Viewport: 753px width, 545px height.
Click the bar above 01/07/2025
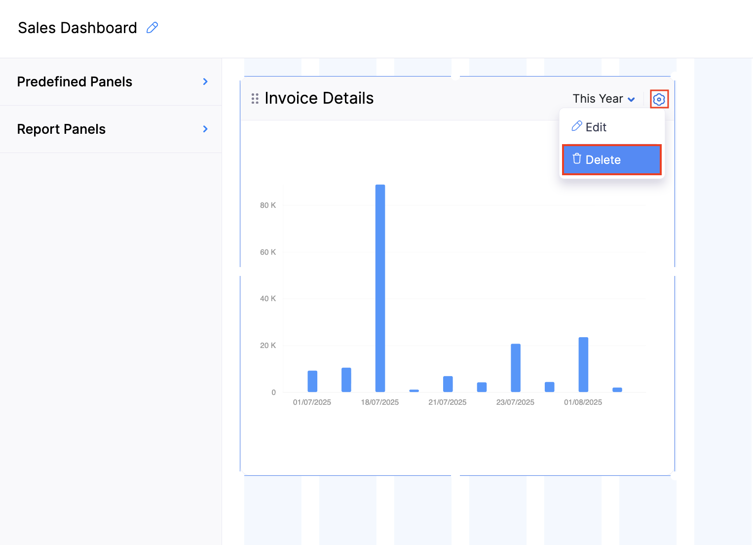pos(312,381)
